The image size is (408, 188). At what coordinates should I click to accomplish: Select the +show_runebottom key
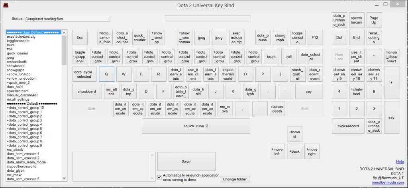[x=184, y=38]
